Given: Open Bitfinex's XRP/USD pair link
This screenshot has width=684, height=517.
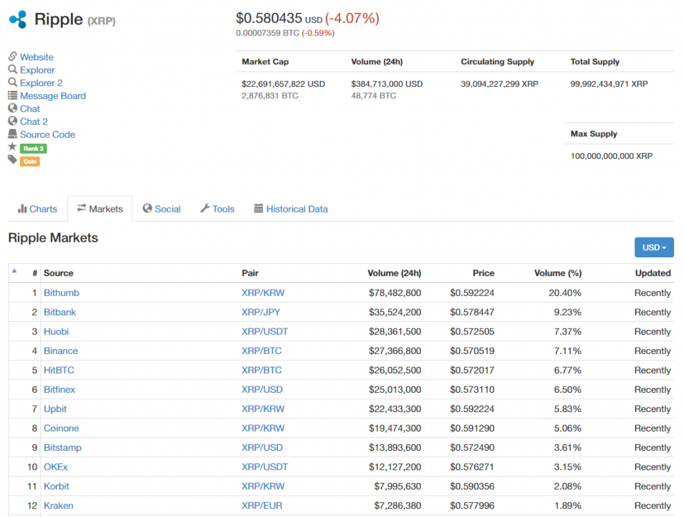Looking at the screenshot, I should tap(262, 389).
